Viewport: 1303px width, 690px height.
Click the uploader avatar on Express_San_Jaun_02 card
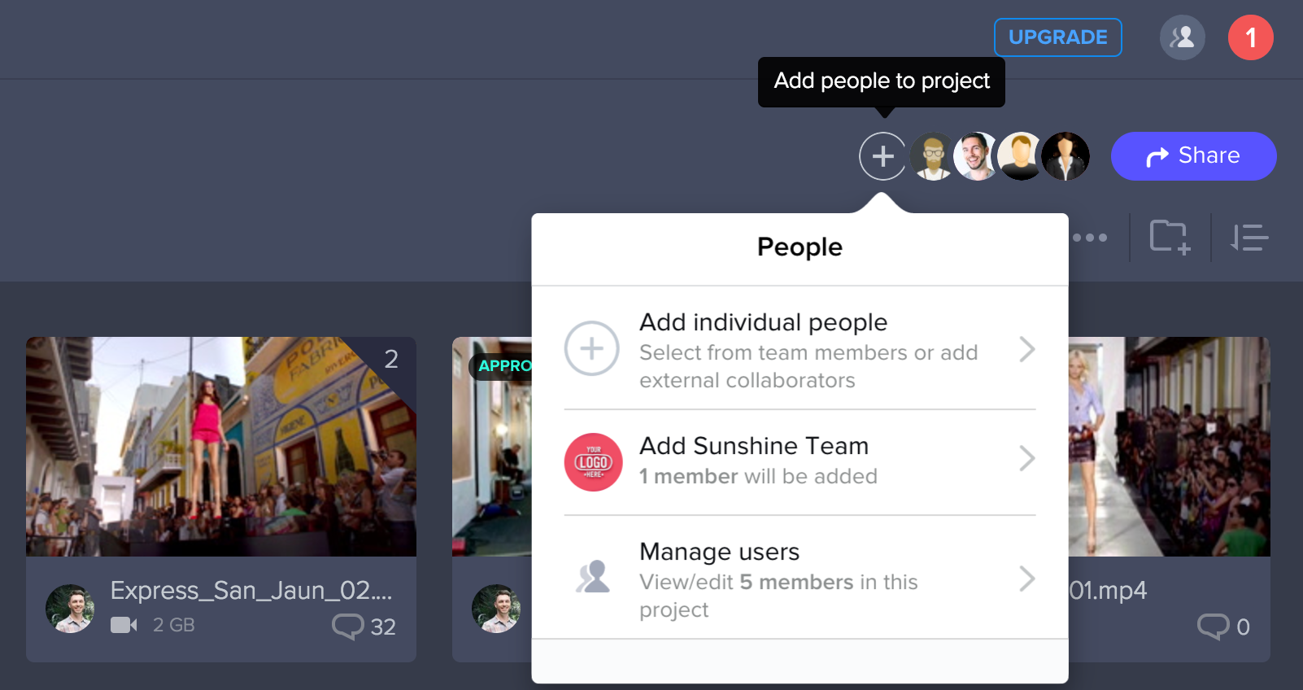pos(70,609)
